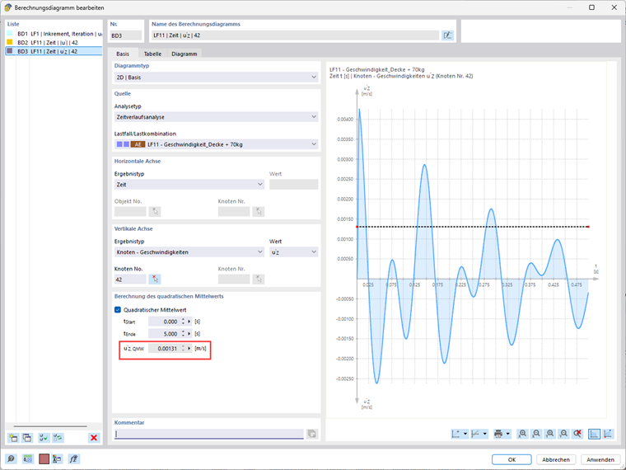Uncheck the Quadratischer Mittelwert checkbox

coord(118,310)
